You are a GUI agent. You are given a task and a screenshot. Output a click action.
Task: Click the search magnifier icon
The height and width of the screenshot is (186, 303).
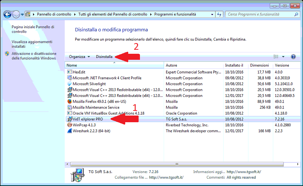coord(296,14)
